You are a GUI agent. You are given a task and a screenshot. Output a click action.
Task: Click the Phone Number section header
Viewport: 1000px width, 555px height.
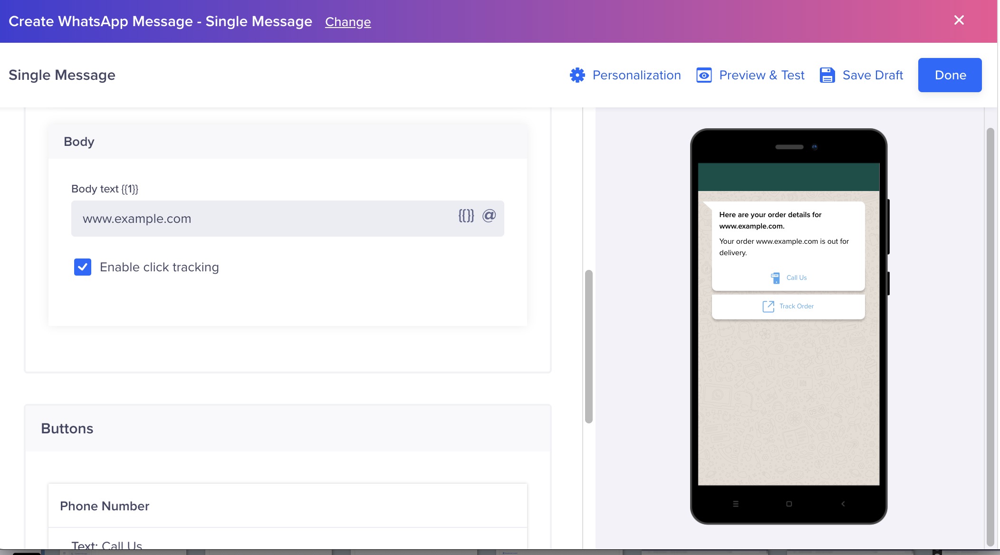pyautogui.click(x=288, y=506)
